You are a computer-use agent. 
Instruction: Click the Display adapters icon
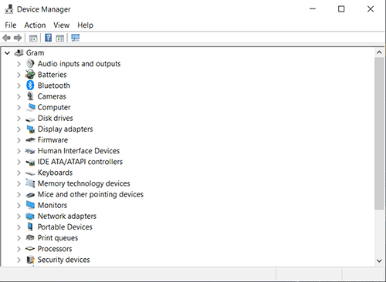(x=31, y=129)
